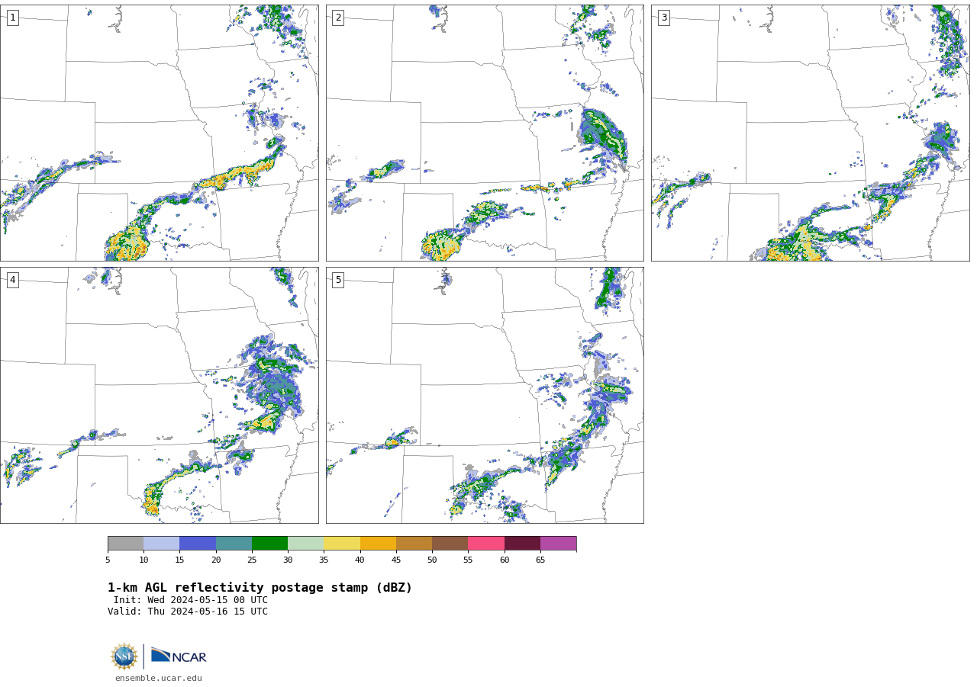Click the colorbar tick label 35
977x687 pixels.
point(324,560)
